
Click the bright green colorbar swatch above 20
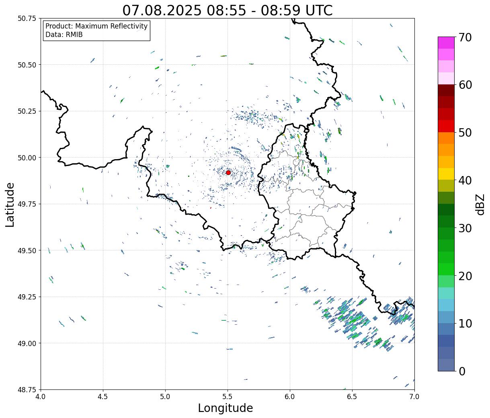446,269
